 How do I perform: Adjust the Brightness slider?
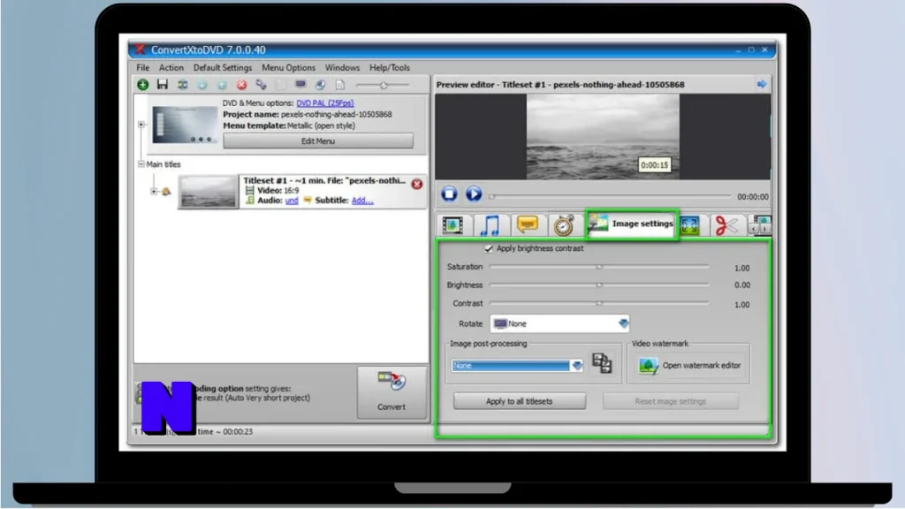pos(599,285)
